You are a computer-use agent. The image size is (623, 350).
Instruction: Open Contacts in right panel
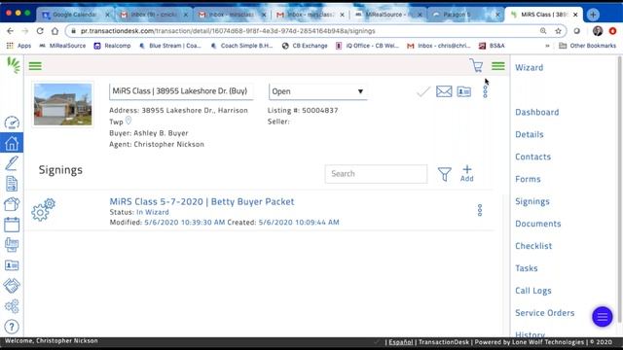coord(532,157)
